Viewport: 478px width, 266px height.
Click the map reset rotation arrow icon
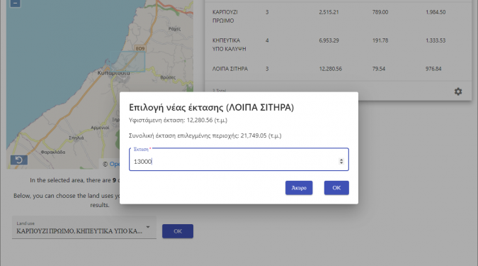tap(19, 160)
